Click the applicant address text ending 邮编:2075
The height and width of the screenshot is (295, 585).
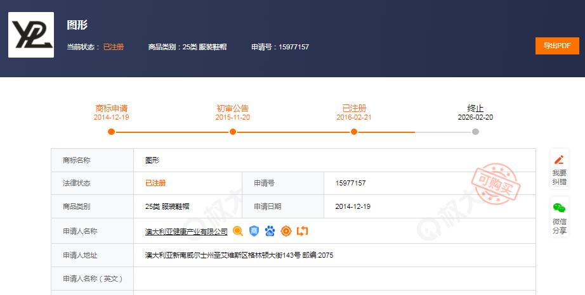pyautogui.click(x=239, y=255)
